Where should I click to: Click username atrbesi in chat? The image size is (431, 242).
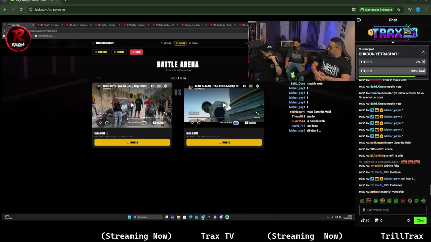click(375, 192)
